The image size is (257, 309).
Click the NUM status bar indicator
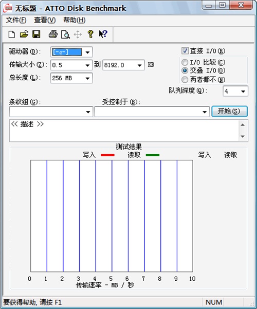point(214,302)
